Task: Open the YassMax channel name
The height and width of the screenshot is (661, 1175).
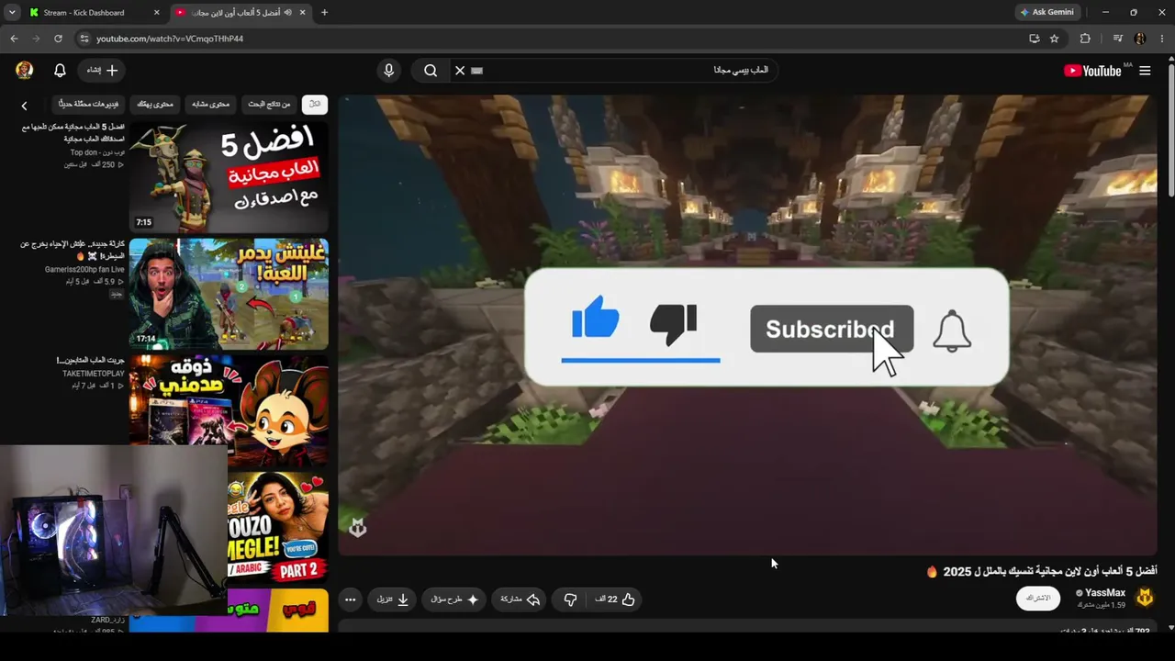Action: [x=1104, y=593]
